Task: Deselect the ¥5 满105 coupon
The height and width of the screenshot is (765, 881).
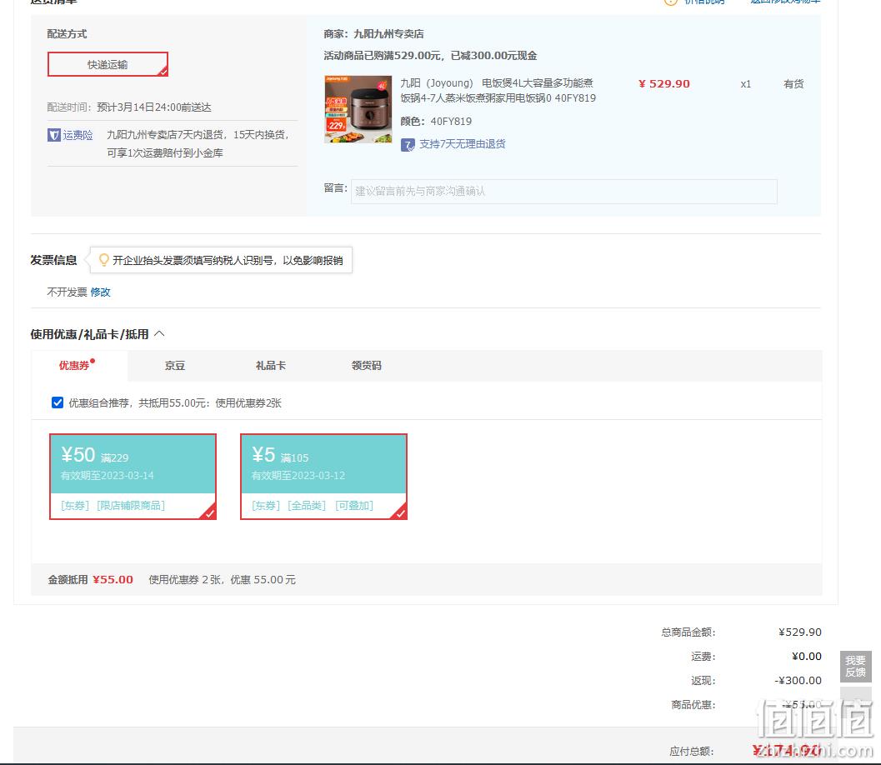Action: (x=323, y=477)
